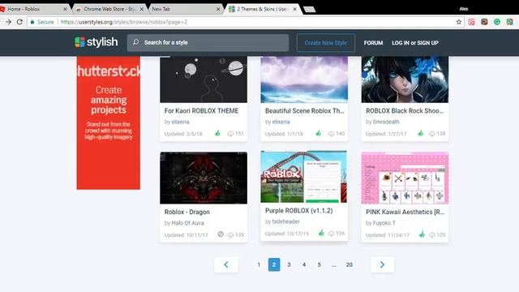Switch to New Tab tab

tap(186, 9)
